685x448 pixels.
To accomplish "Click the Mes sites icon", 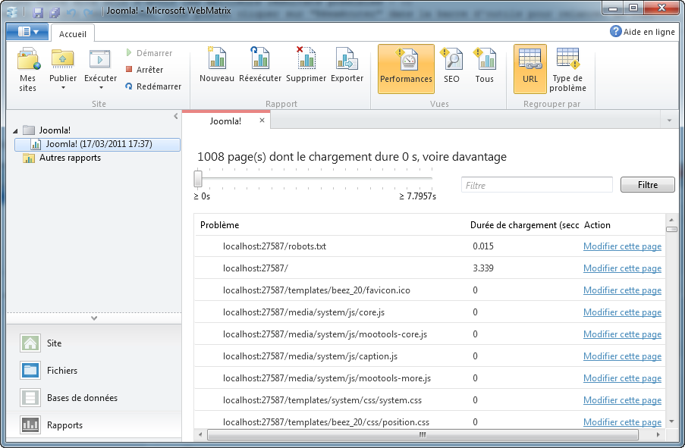I will coord(28,59).
